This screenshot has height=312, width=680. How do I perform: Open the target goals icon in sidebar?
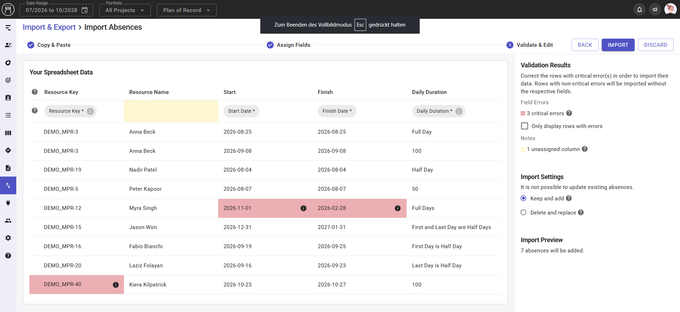point(8,80)
